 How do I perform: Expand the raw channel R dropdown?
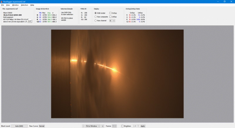tap(112, 21)
